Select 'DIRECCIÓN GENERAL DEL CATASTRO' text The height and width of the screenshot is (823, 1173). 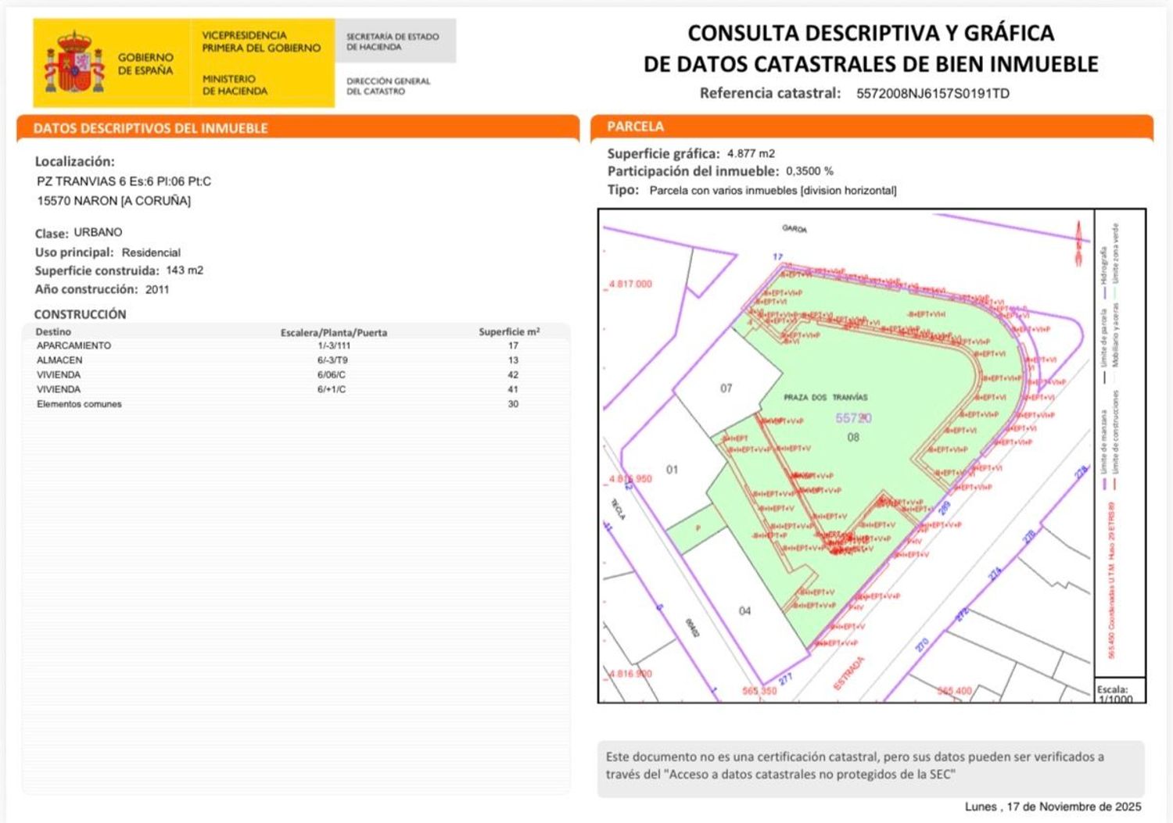coord(388,86)
